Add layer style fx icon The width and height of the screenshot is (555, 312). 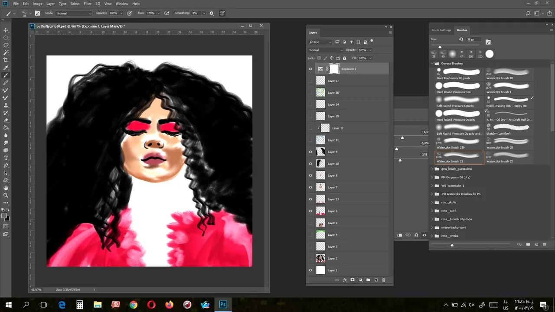click(x=345, y=280)
